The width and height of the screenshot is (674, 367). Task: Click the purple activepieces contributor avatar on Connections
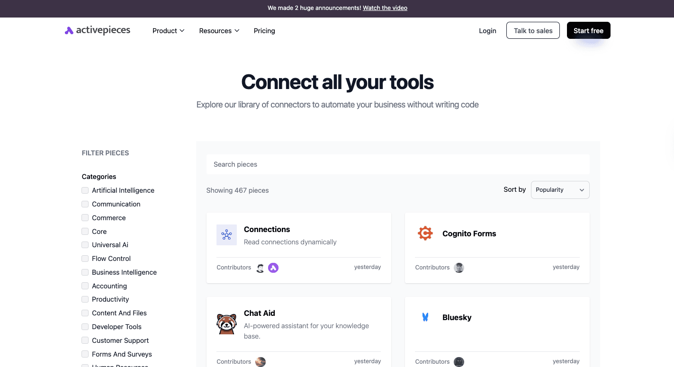(273, 268)
